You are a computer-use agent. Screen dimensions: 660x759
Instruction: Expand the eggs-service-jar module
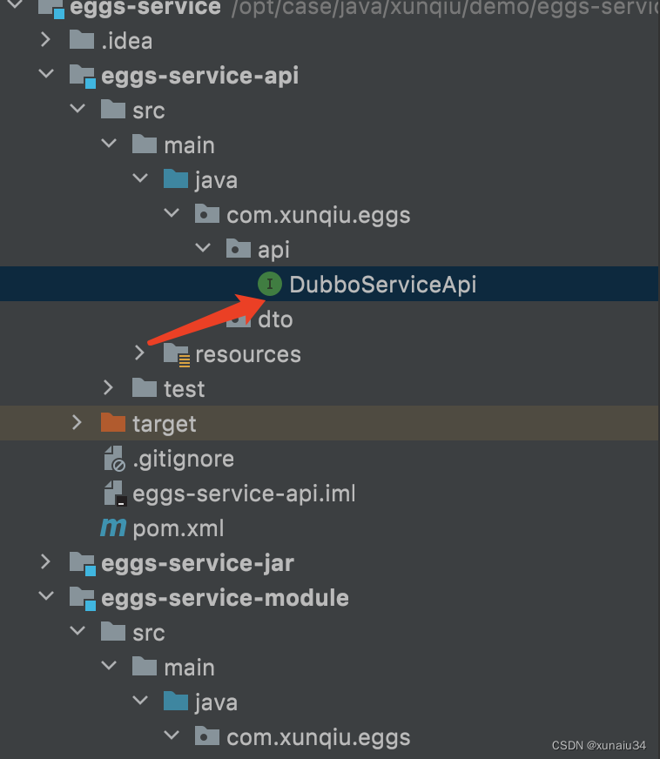tap(46, 562)
